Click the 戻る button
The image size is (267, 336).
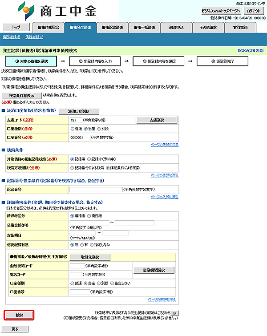point(15,329)
